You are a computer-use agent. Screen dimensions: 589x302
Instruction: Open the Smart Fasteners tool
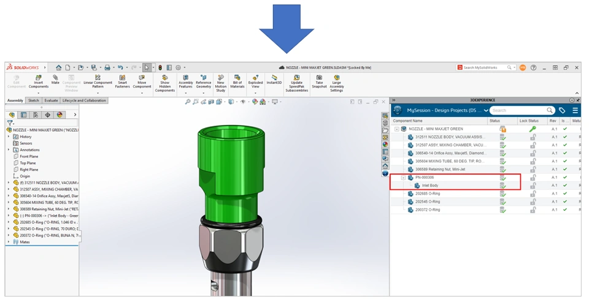click(123, 82)
